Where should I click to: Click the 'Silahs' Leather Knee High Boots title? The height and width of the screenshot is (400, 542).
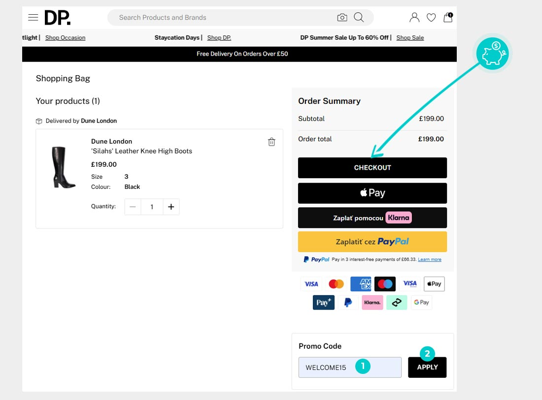click(142, 151)
